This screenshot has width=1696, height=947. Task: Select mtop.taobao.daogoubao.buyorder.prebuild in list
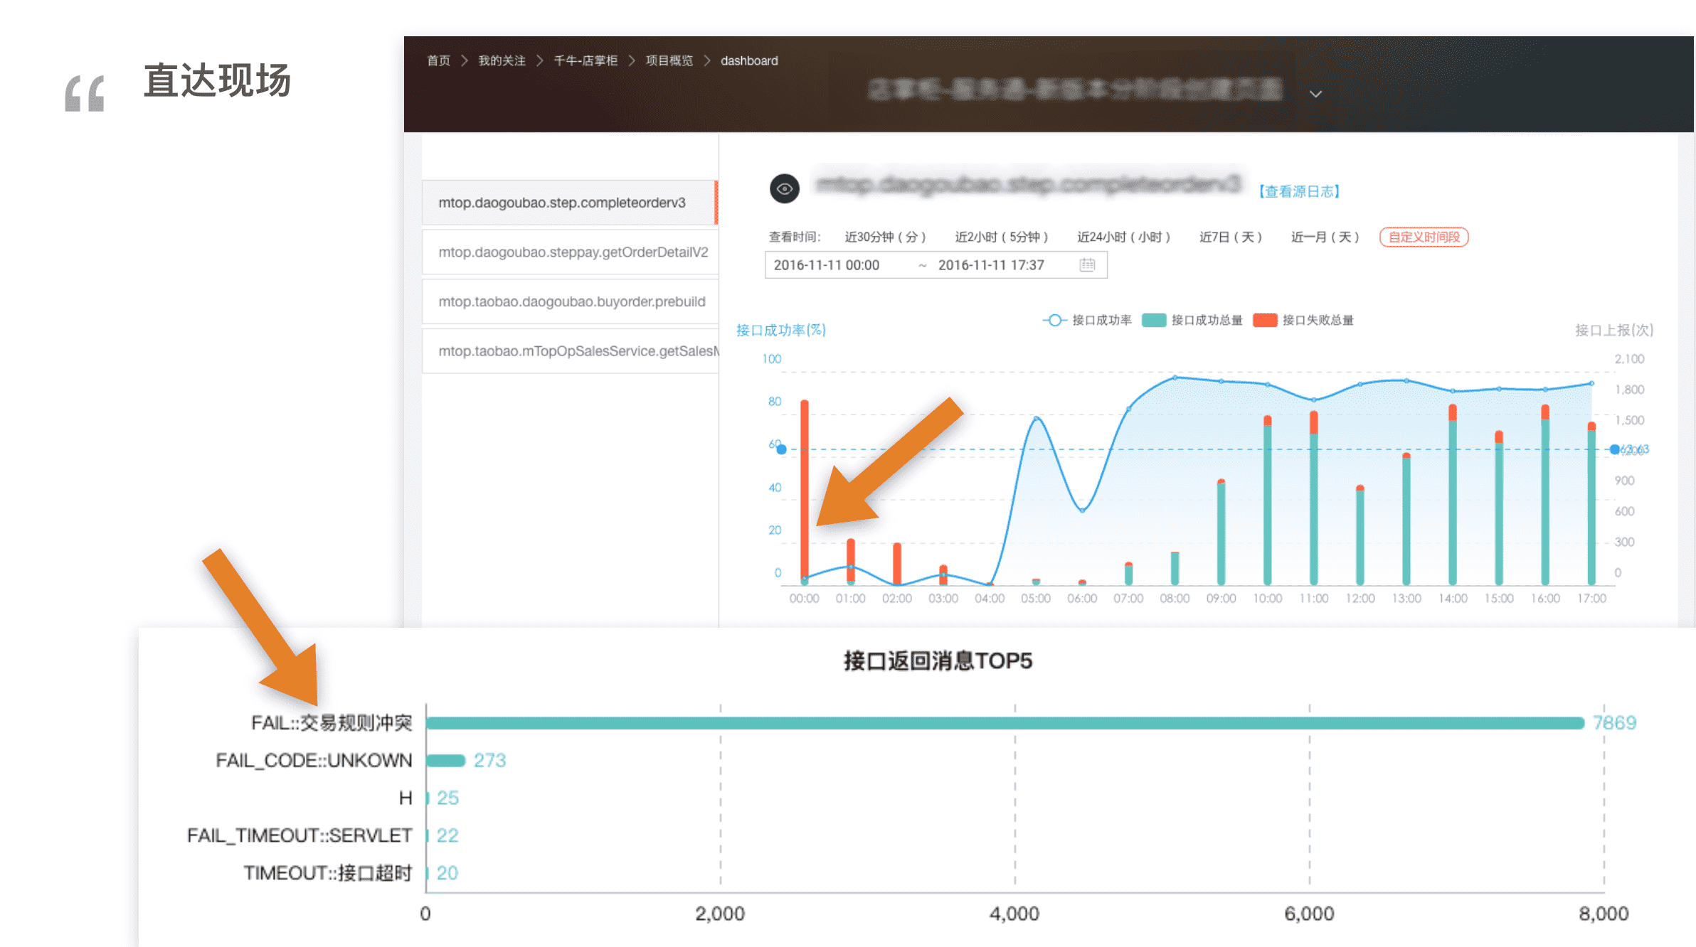(570, 301)
